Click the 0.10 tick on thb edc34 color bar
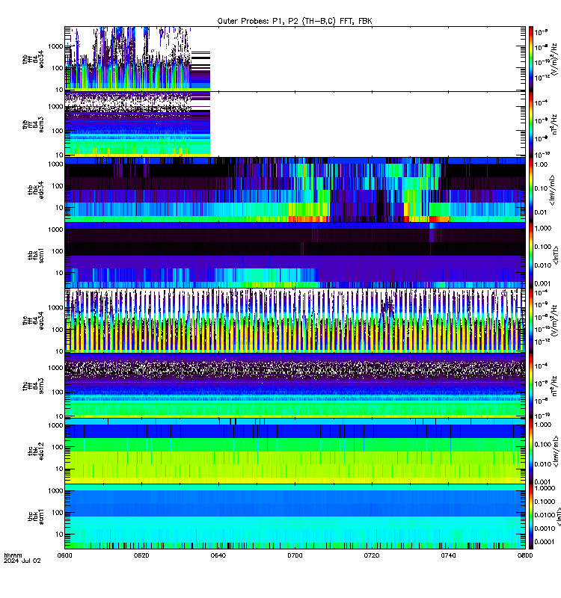 coord(541,188)
